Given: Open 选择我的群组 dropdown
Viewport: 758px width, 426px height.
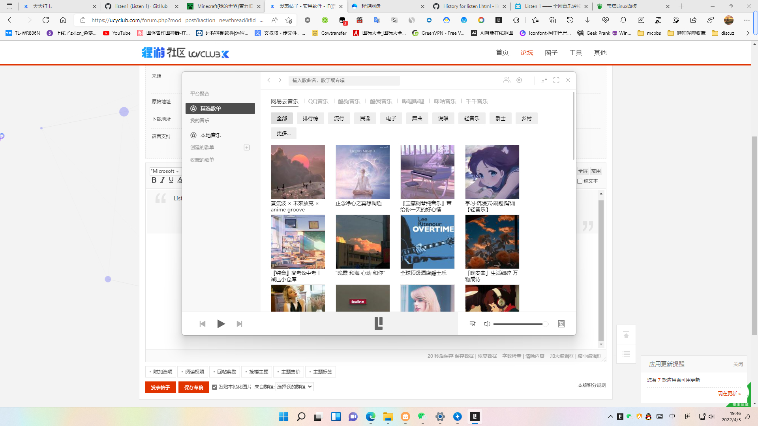Looking at the screenshot, I should click(x=295, y=387).
